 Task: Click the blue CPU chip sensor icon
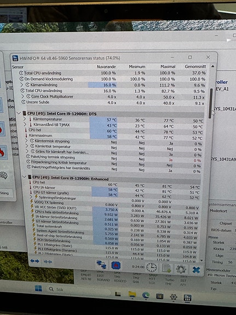[x=116, y=265]
